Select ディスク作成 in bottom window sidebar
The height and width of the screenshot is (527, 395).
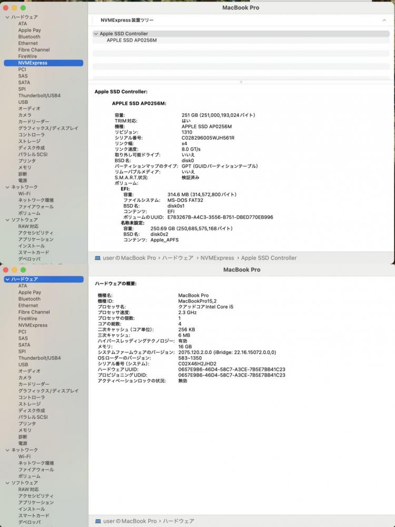[x=32, y=411]
